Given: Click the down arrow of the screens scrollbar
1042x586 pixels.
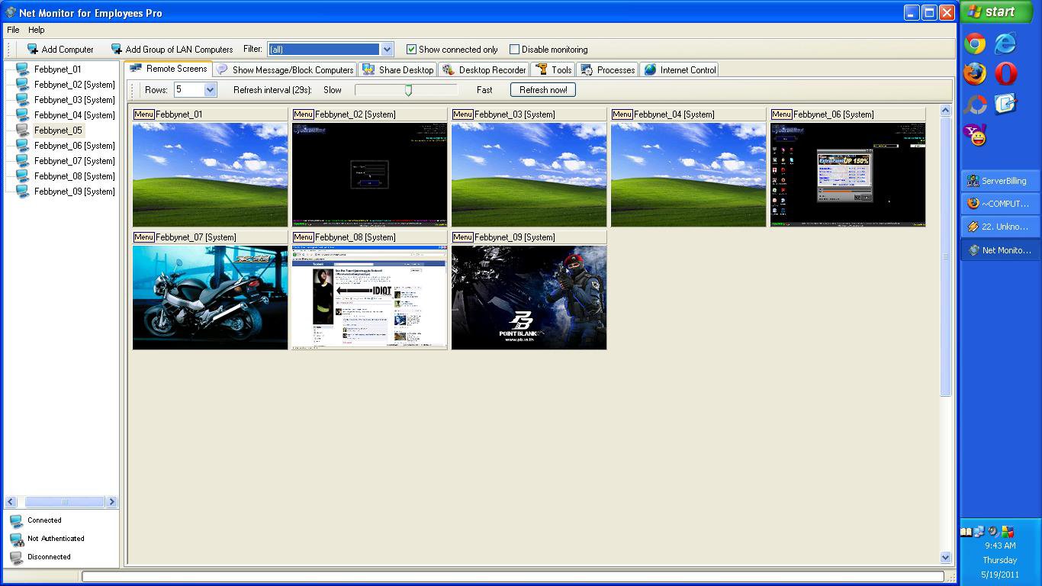Looking at the screenshot, I should coord(946,558).
